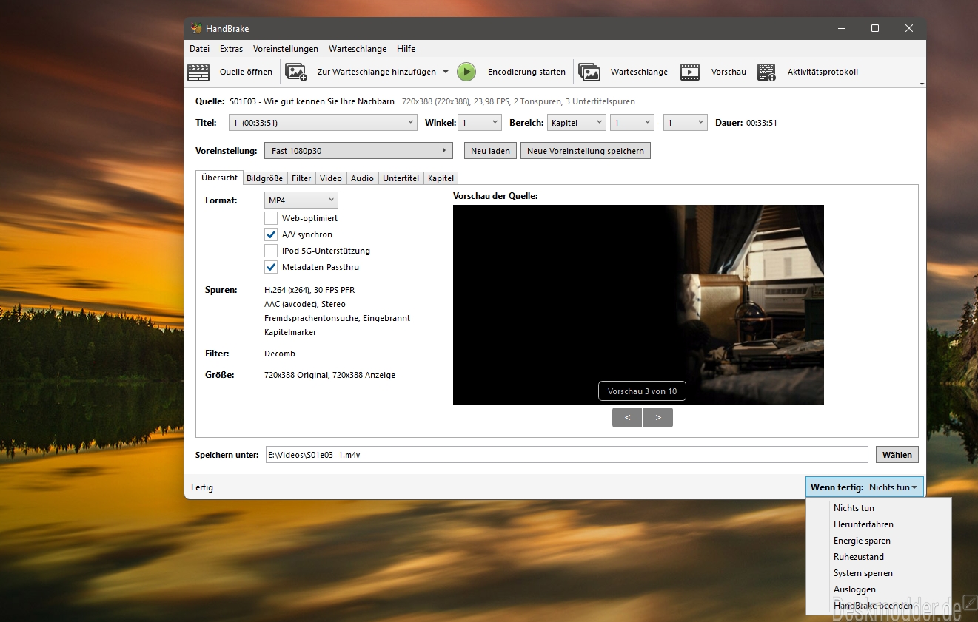Show previous preview with left arrow button

pyautogui.click(x=627, y=418)
